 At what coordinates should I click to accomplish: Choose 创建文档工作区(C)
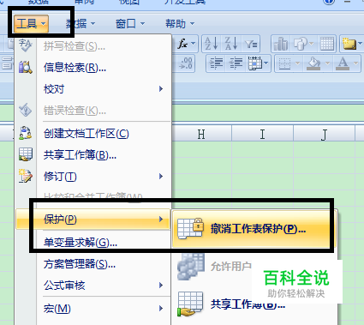93,134
